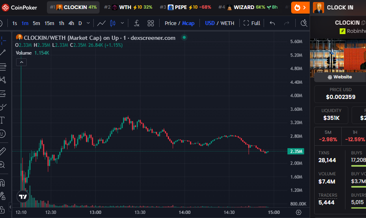Select the ruler Measure tool
Viewport: 366px width, 218px height.
[3, 151]
